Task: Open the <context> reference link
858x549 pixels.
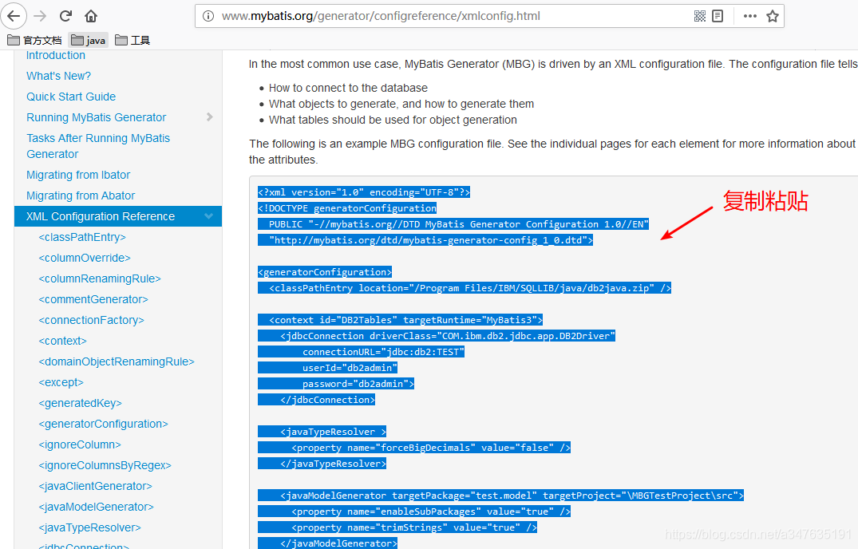Action: (63, 342)
